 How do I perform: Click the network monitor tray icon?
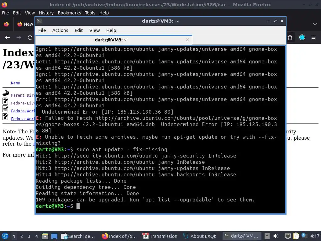(288, 236)
